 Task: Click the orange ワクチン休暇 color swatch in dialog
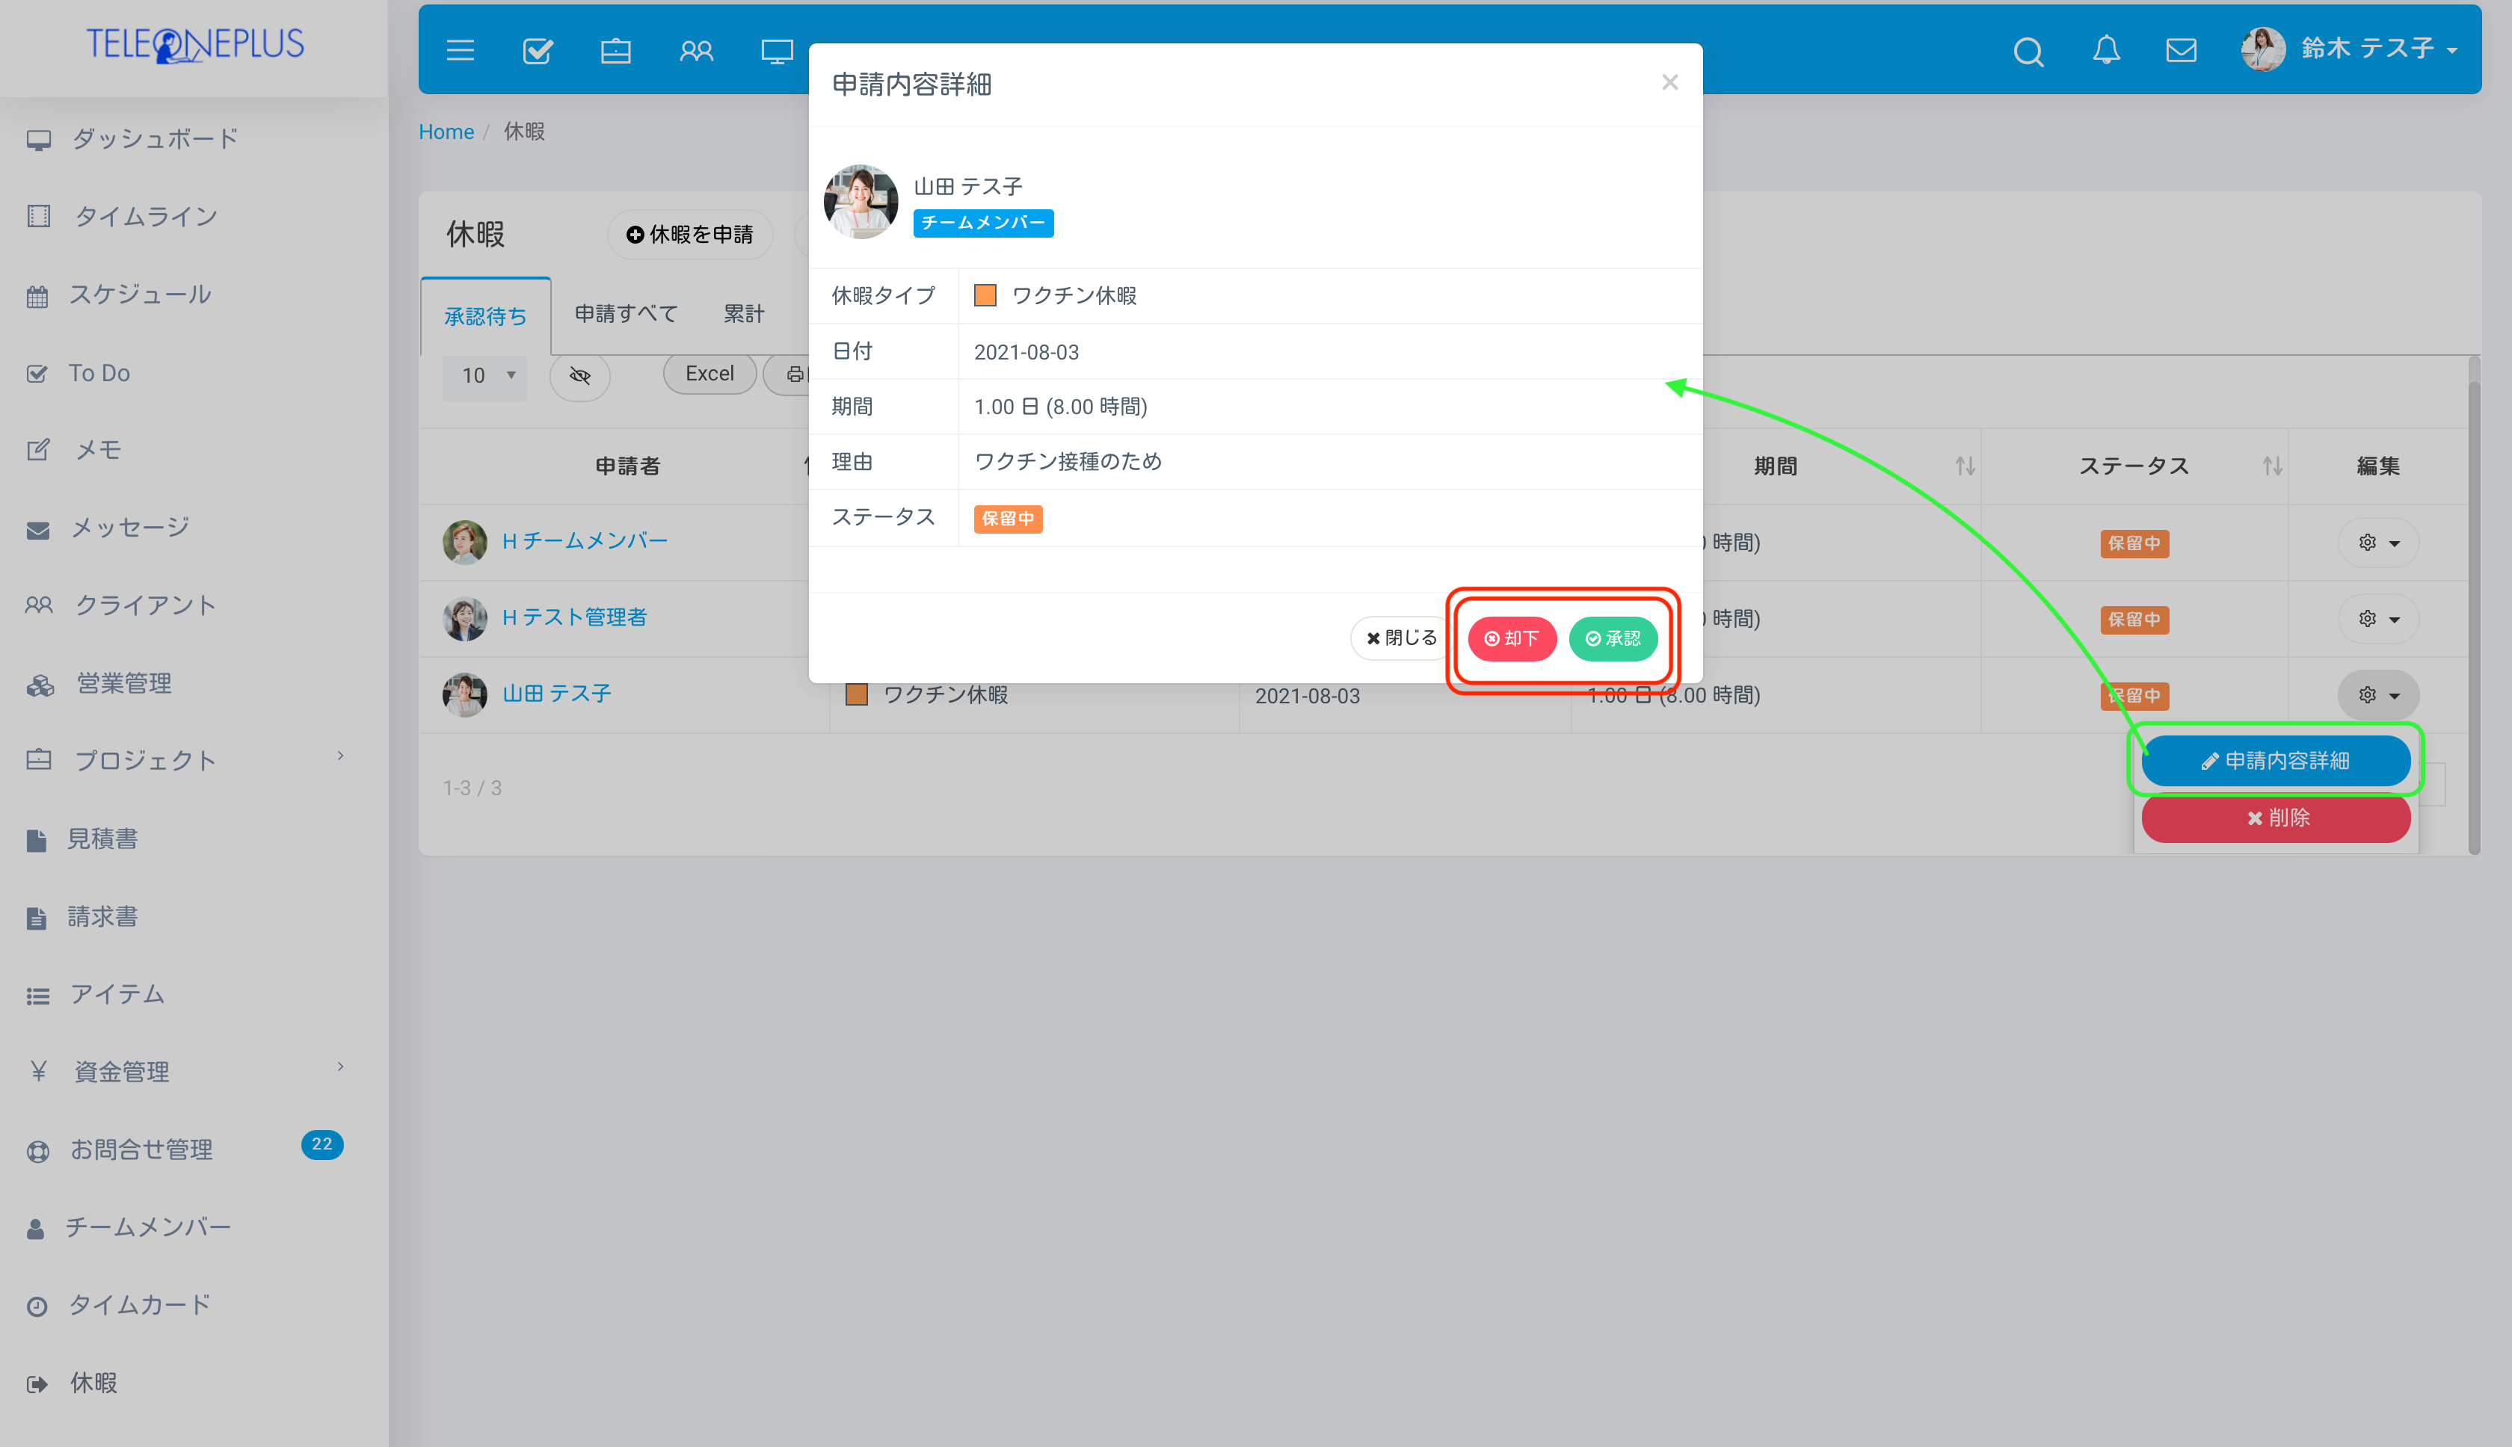coord(985,295)
